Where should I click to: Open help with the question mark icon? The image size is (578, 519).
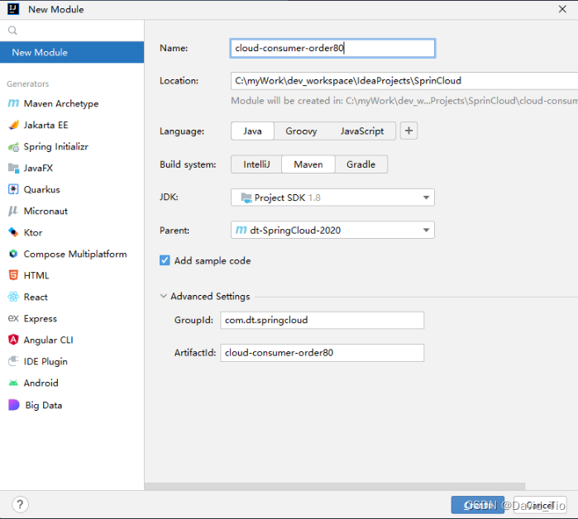[x=21, y=505]
